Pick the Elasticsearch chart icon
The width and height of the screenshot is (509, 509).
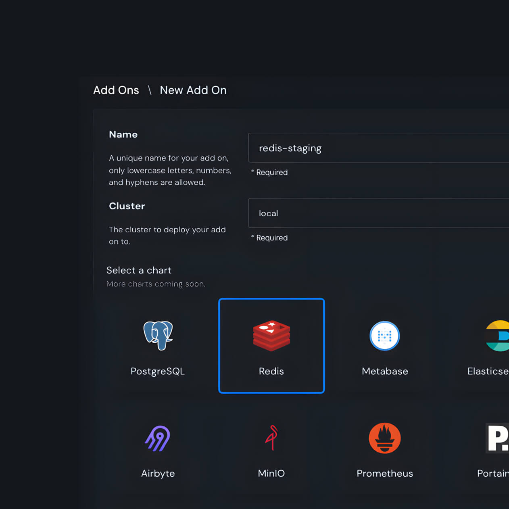point(498,336)
